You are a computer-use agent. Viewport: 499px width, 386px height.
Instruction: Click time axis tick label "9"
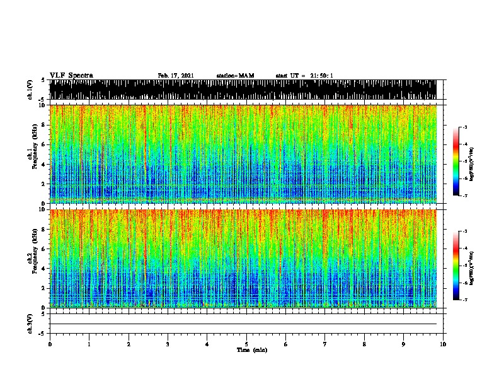coord(403,344)
